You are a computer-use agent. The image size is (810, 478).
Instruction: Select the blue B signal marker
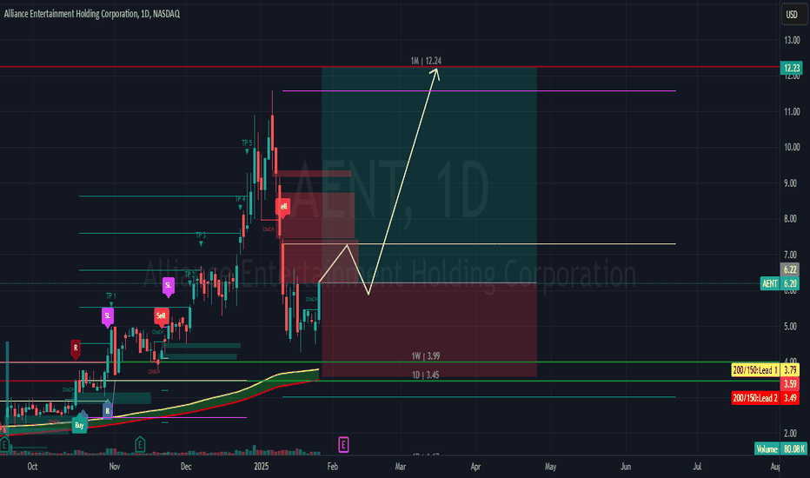[x=108, y=411]
